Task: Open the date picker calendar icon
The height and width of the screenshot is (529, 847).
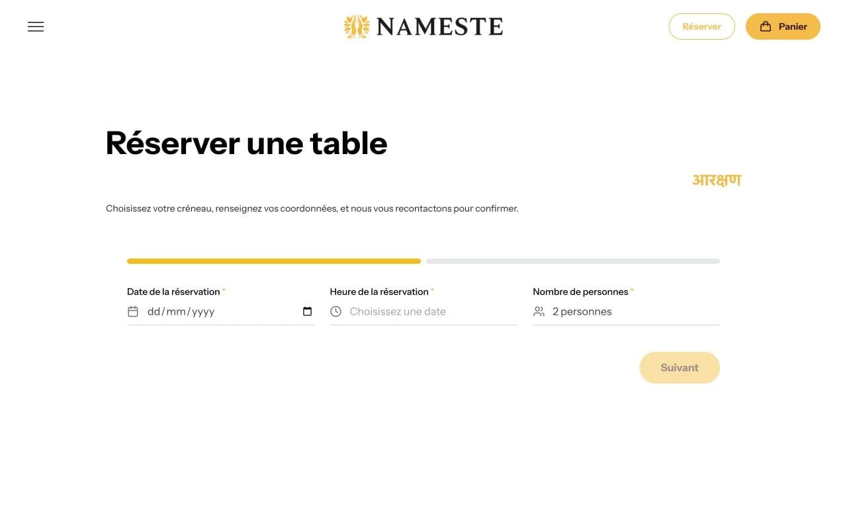Action: (x=307, y=311)
